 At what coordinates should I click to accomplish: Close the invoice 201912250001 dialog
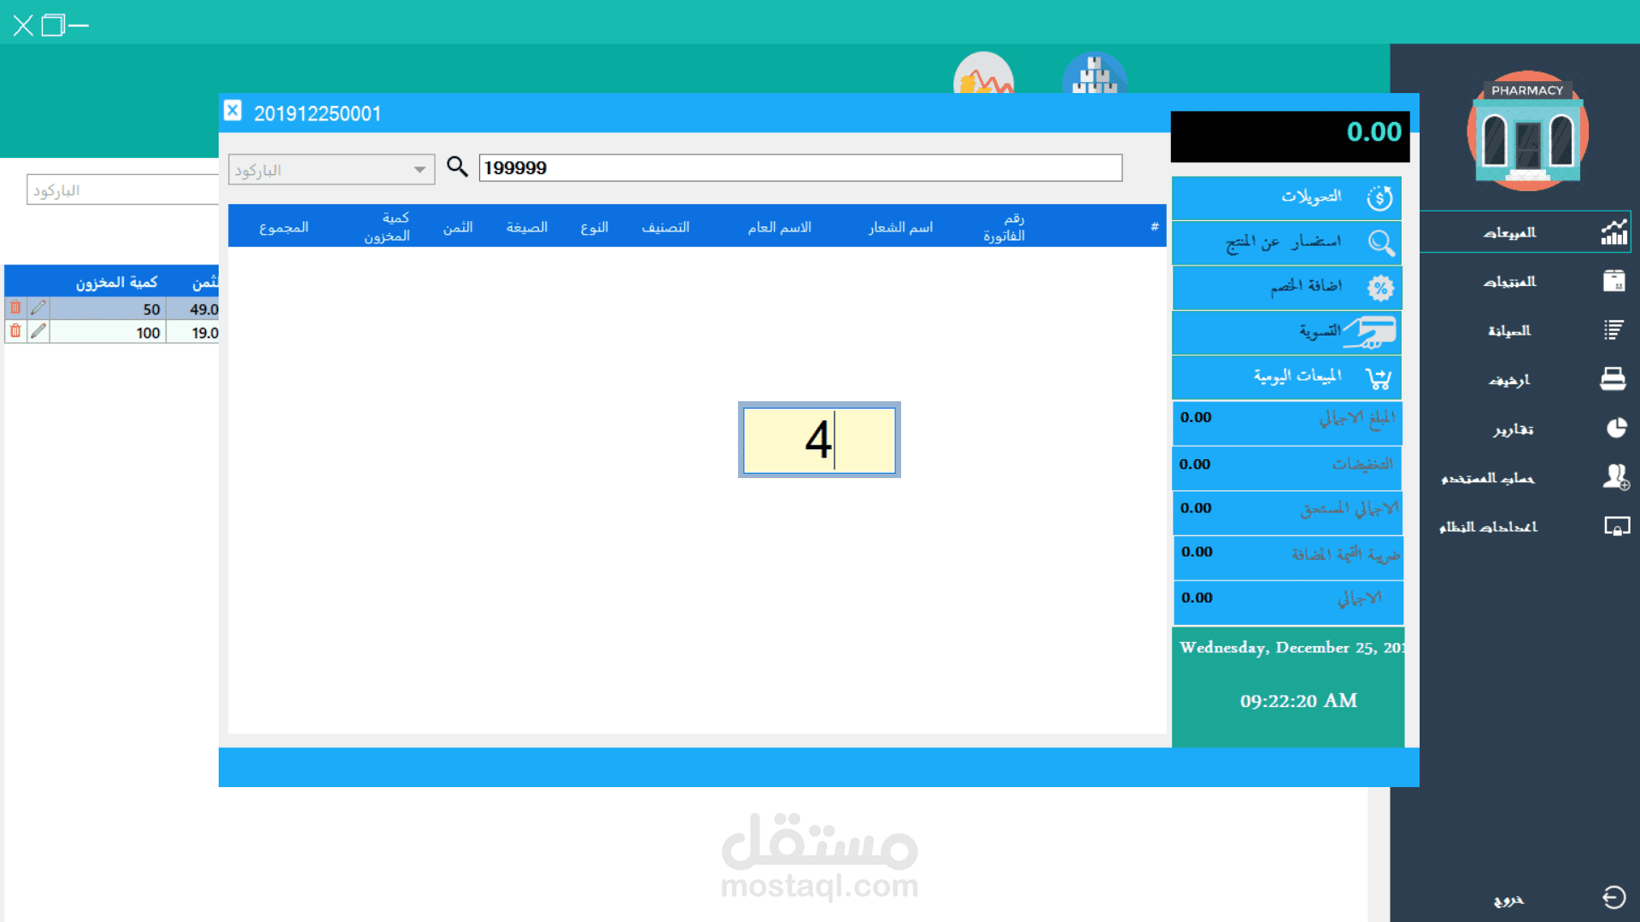[232, 111]
